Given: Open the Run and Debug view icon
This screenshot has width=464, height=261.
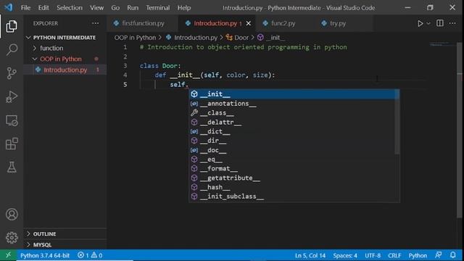Looking at the screenshot, I should pos(12,96).
